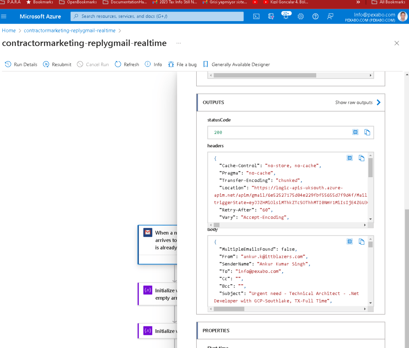Viewport: 409px width, 348px height.
Task: Click the body box horizontal scrollbar thumb
Action: (229, 309)
